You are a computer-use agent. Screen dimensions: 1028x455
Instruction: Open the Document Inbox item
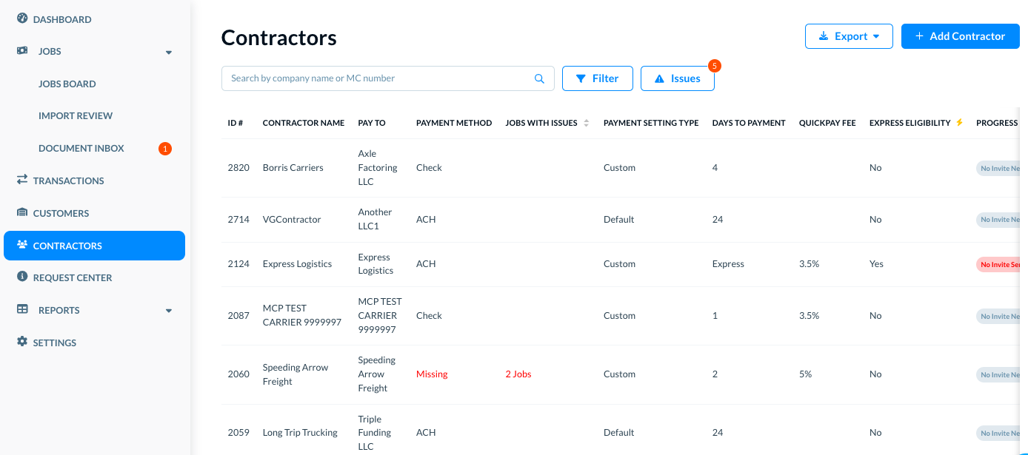click(81, 148)
